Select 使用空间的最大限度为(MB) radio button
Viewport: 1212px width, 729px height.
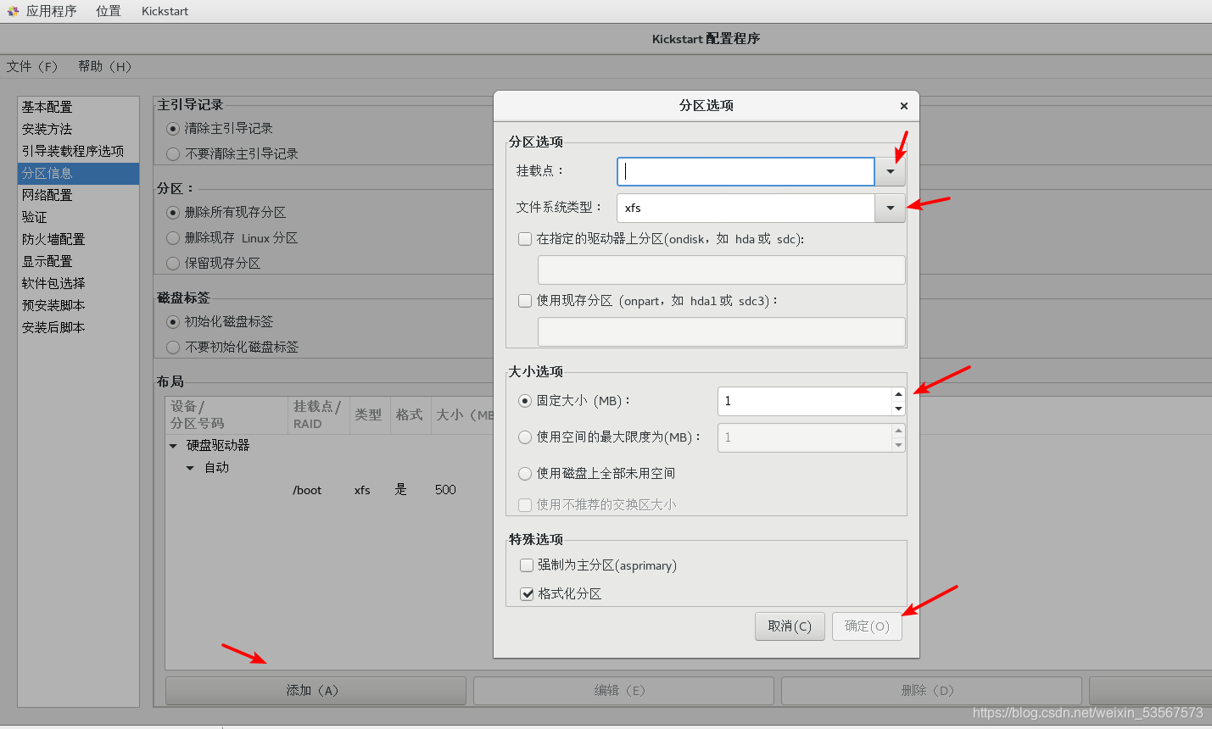point(525,437)
